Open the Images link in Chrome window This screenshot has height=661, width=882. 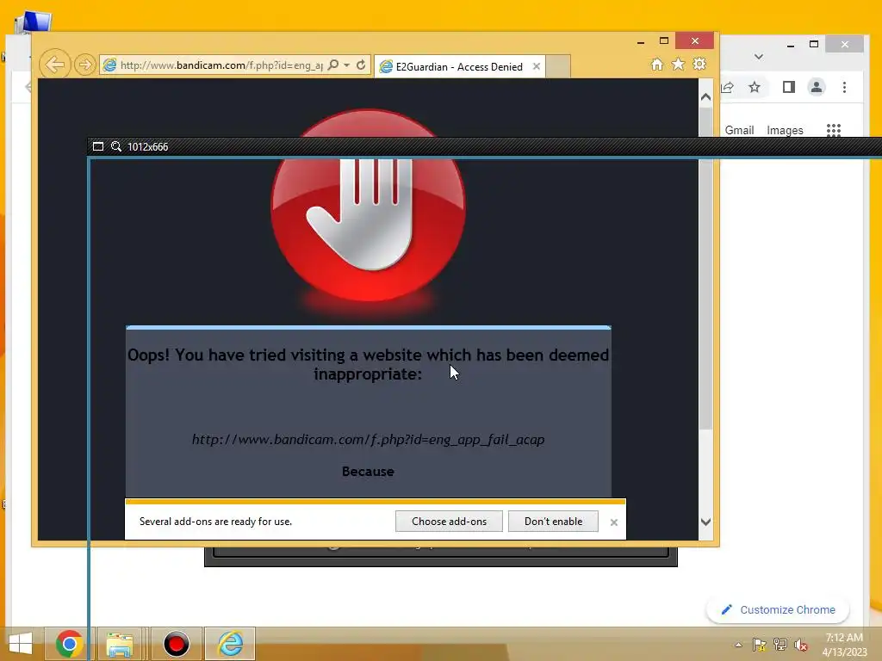click(785, 131)
